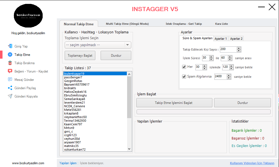Go to Mesaj Gönder section
Image resolution: width=279 pixels, height=167 pixels.
(x=24, y=80)
